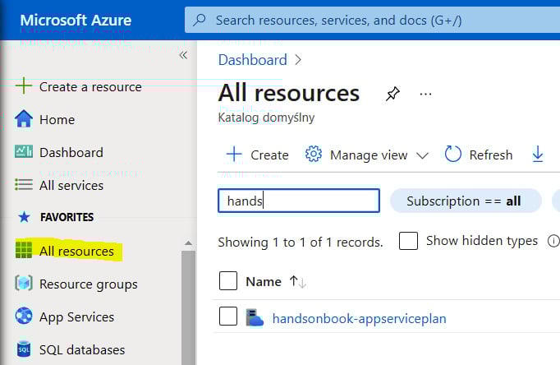Open the more options ellipsis next to title
The height and width of the screenshot is (365, 560).
425,95
